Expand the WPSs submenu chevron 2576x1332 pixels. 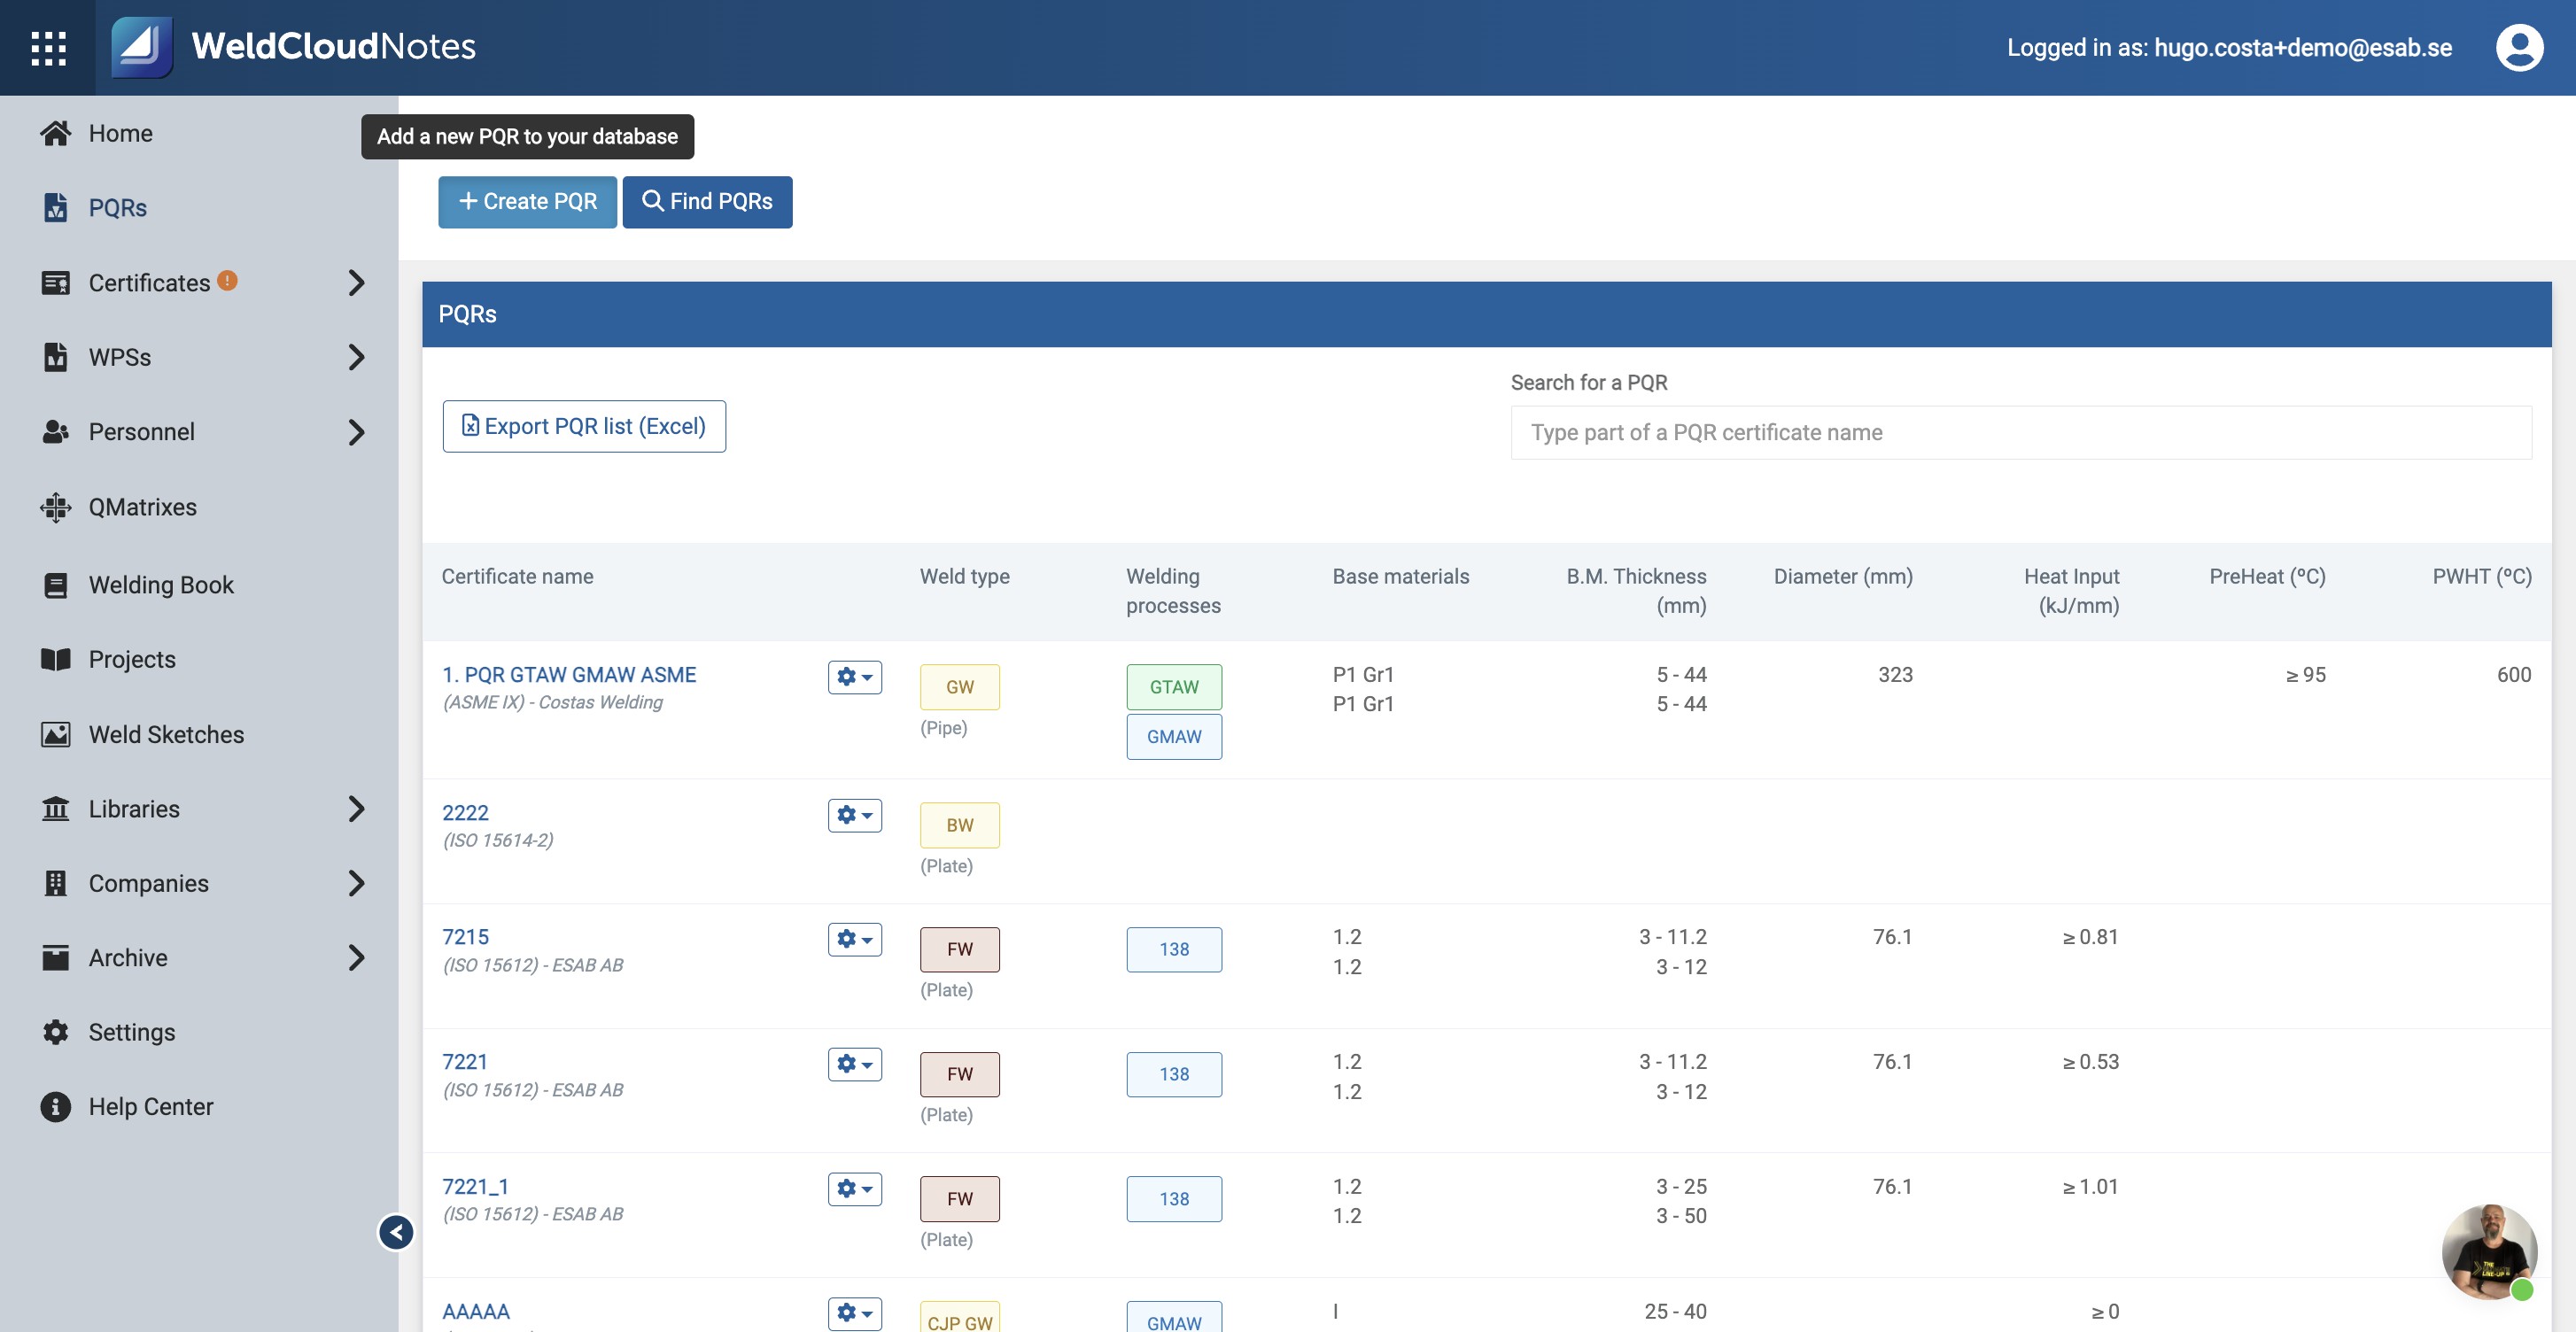point(356,357)
